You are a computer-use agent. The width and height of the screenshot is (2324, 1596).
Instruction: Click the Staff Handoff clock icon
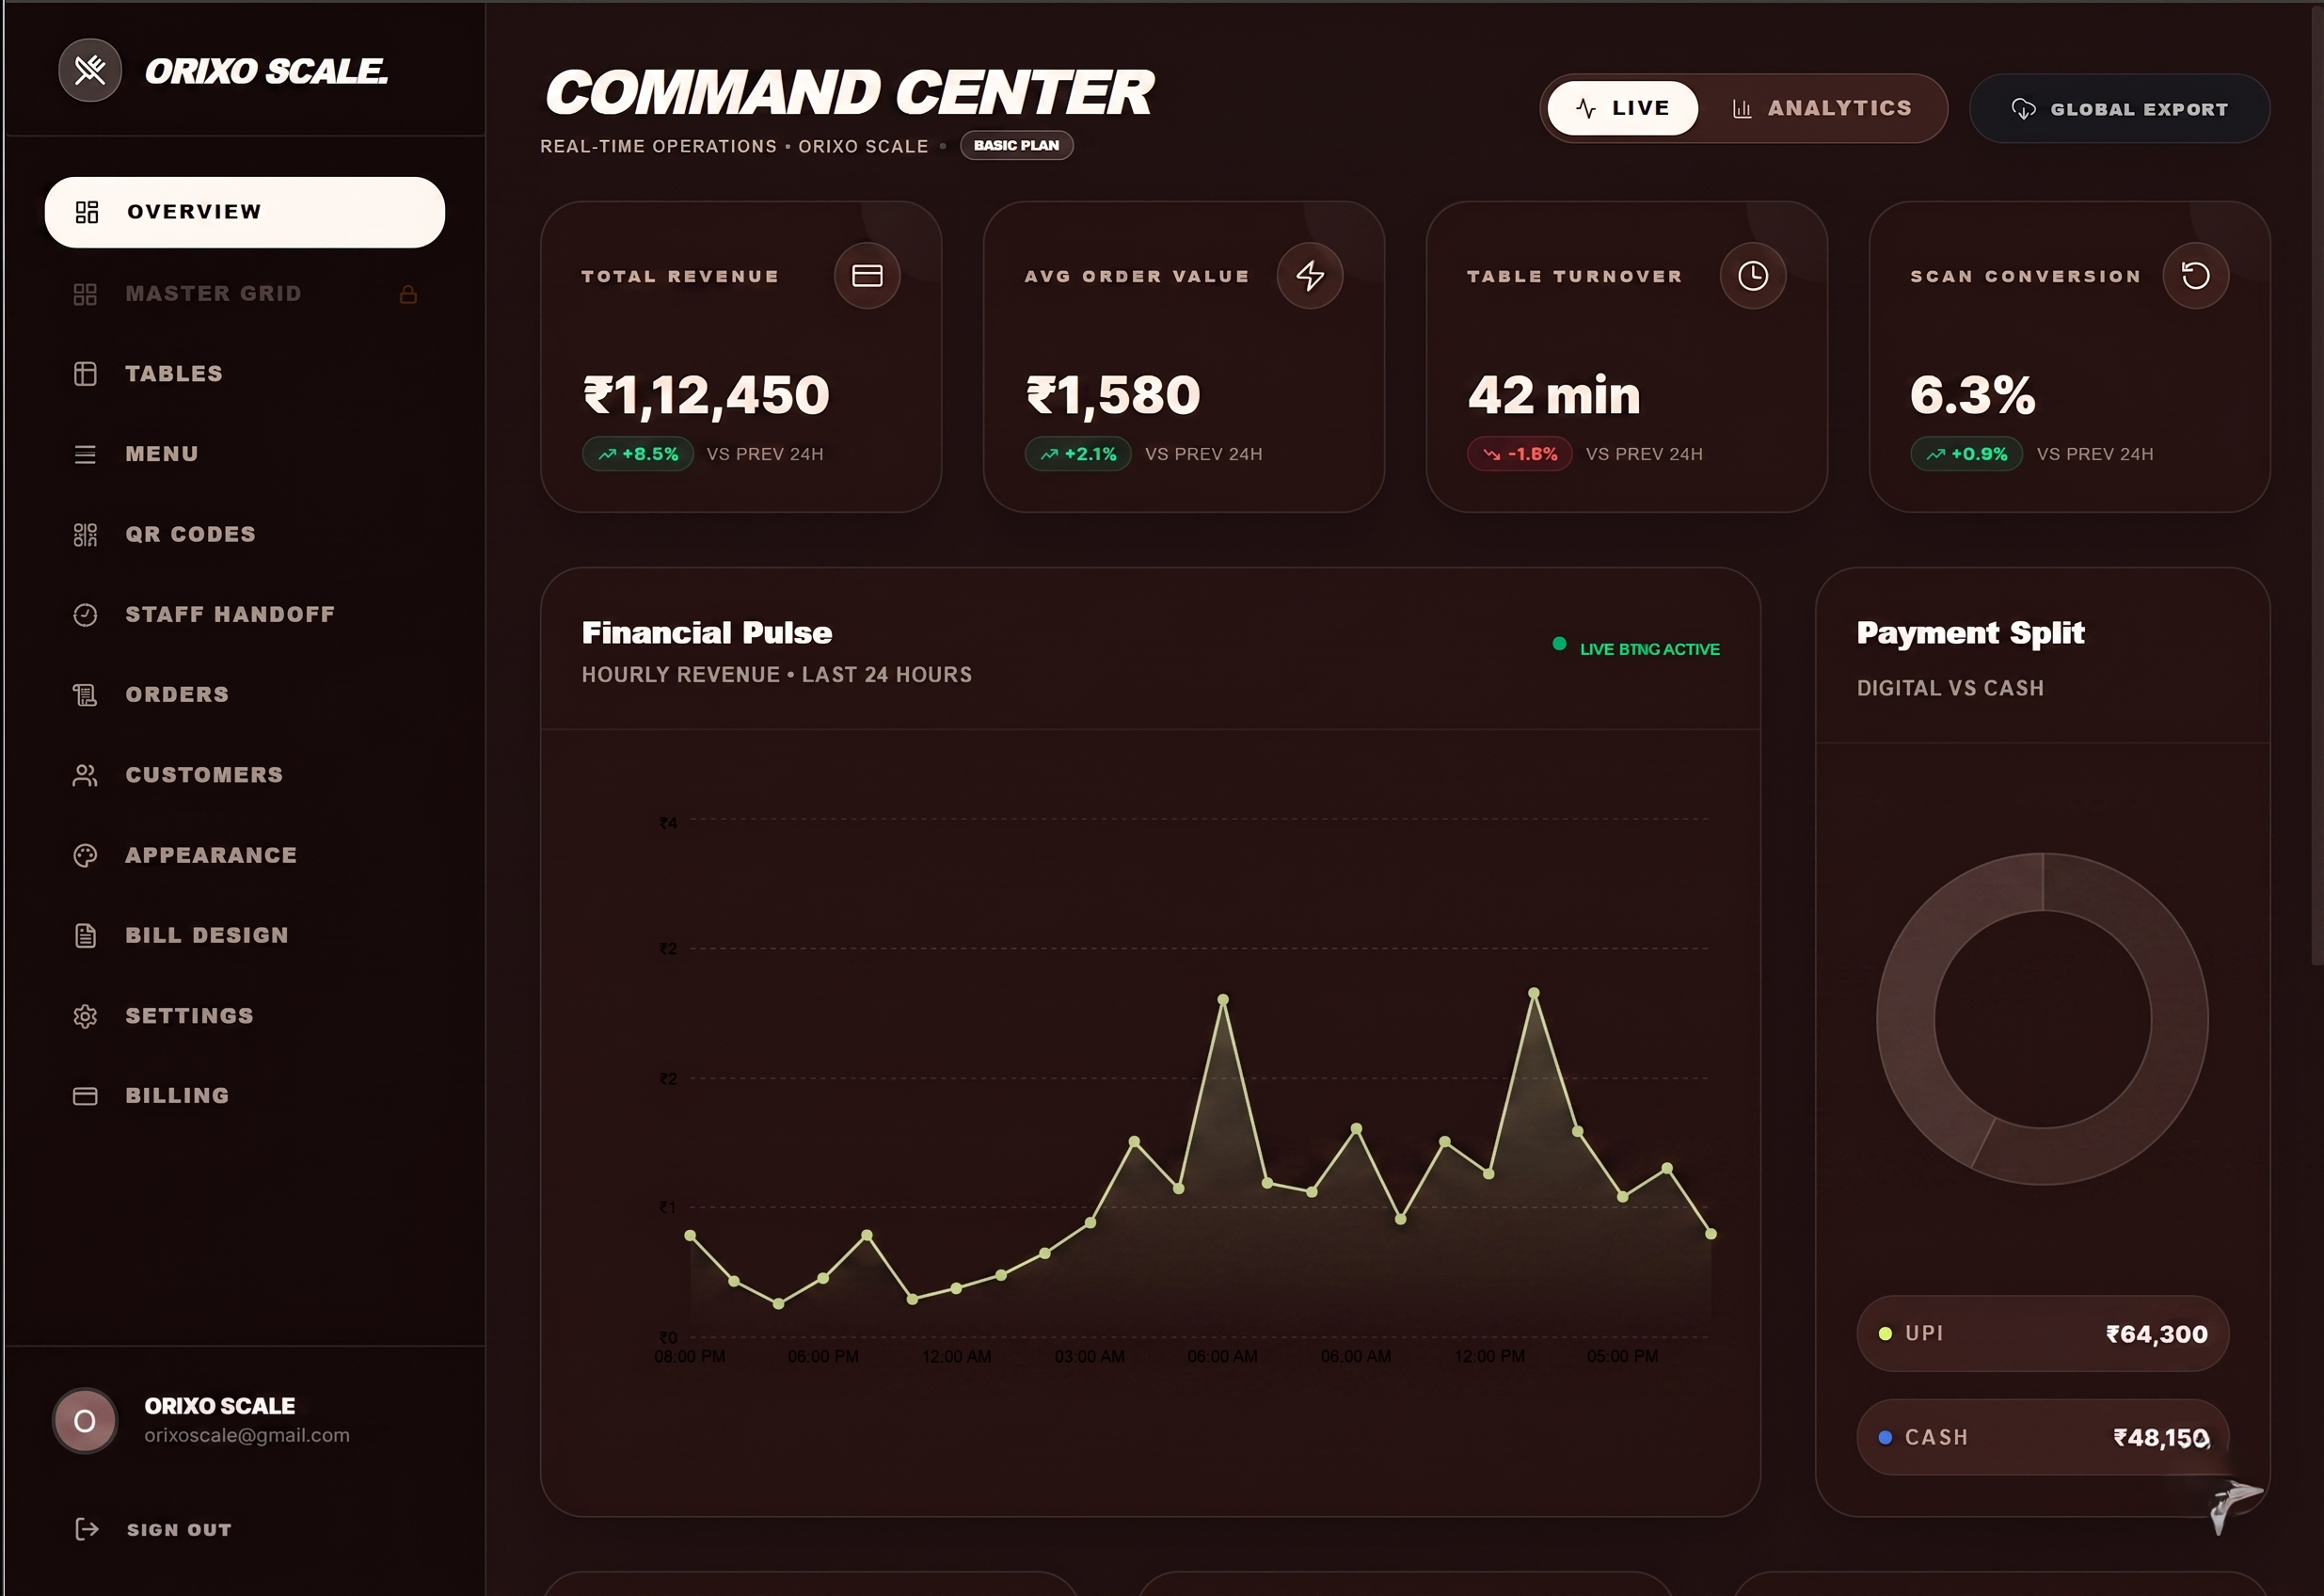[x=85, y=614]
